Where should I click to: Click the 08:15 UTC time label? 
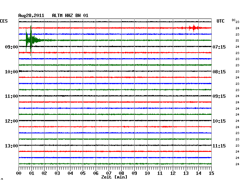pyautogui.click(x=219, y=72)
